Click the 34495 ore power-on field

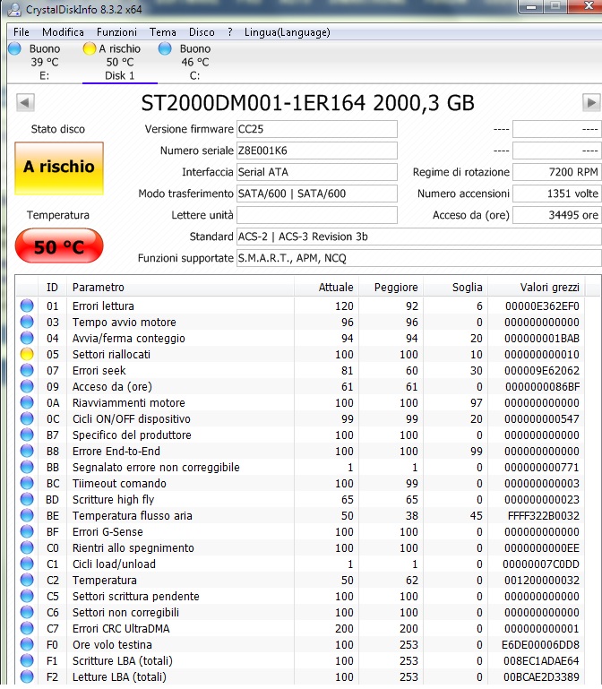tap(556, 215)
